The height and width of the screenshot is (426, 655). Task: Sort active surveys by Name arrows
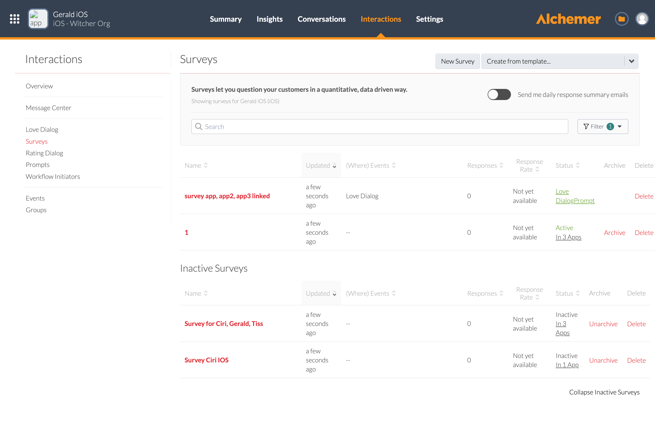click(x=205, y=165)
